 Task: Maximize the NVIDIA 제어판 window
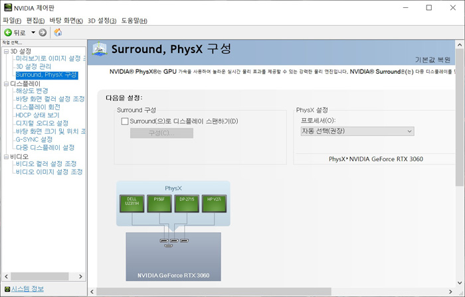429,8
